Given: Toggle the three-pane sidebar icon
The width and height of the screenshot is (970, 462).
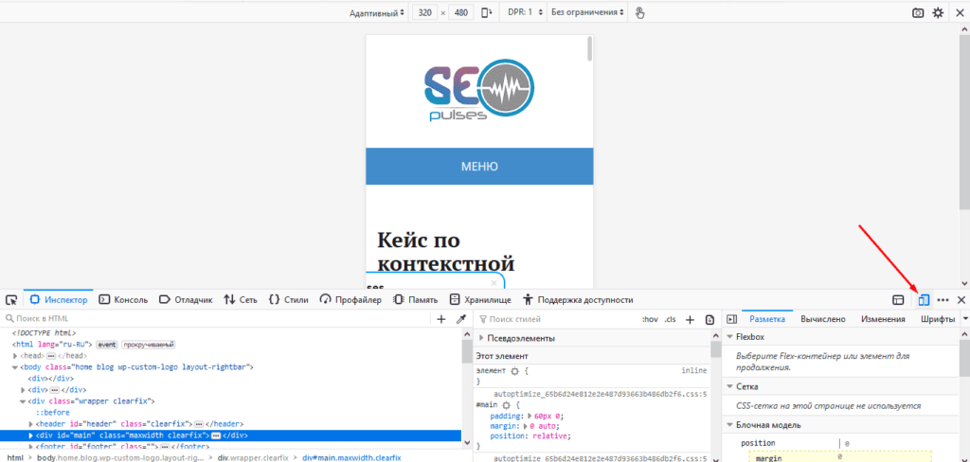Looking at the screenshot, I should point(732,319).
